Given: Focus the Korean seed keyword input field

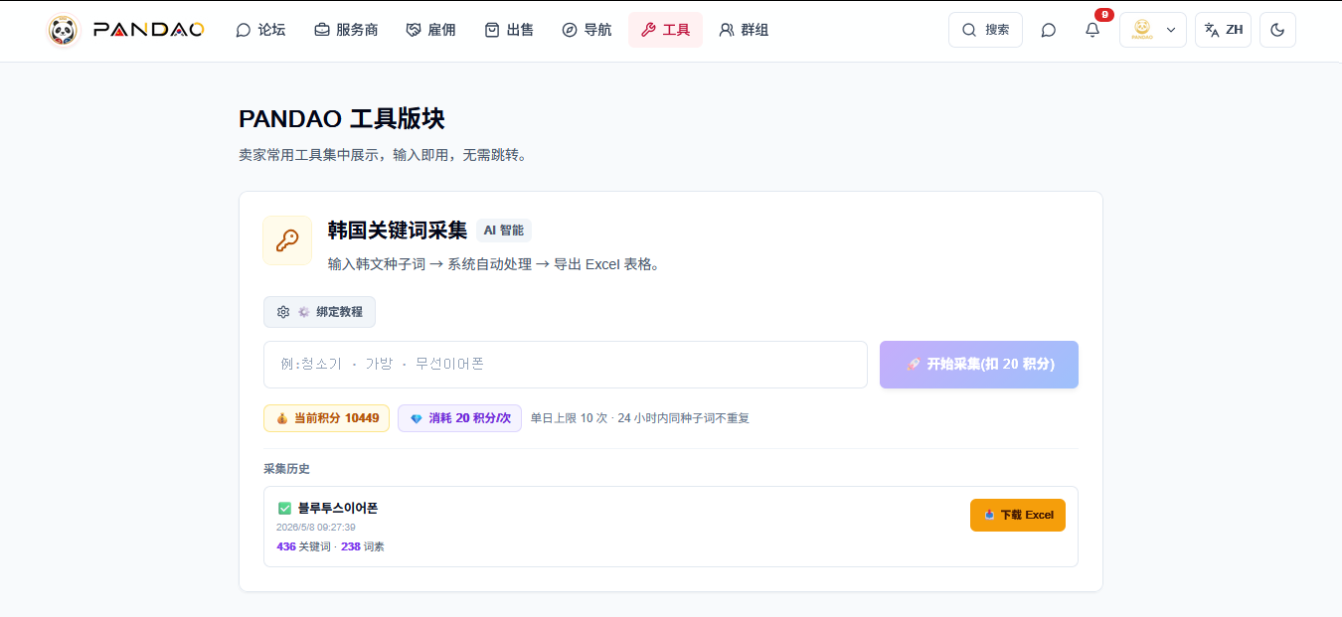Looking at the screenshot, I should point(566,365).
